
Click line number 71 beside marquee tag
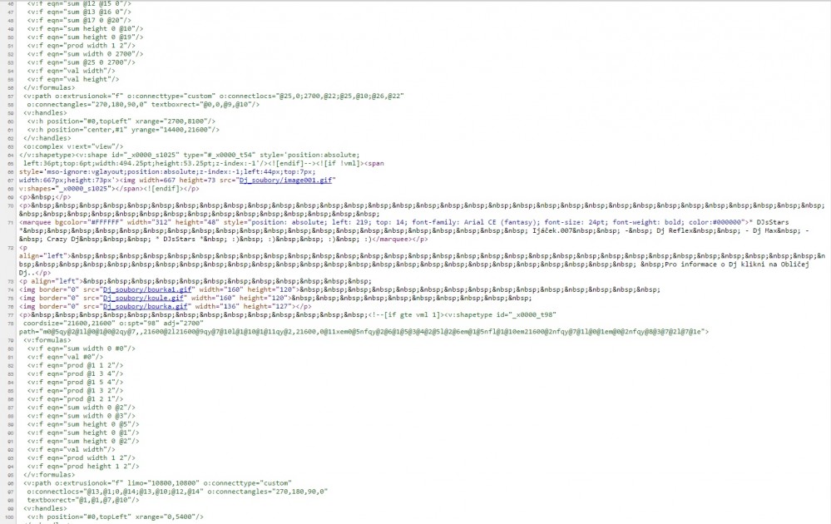click(x=10, y=224)
